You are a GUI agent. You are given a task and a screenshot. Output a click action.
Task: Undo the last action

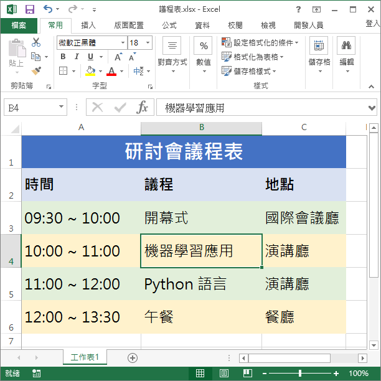coord(48,9)
